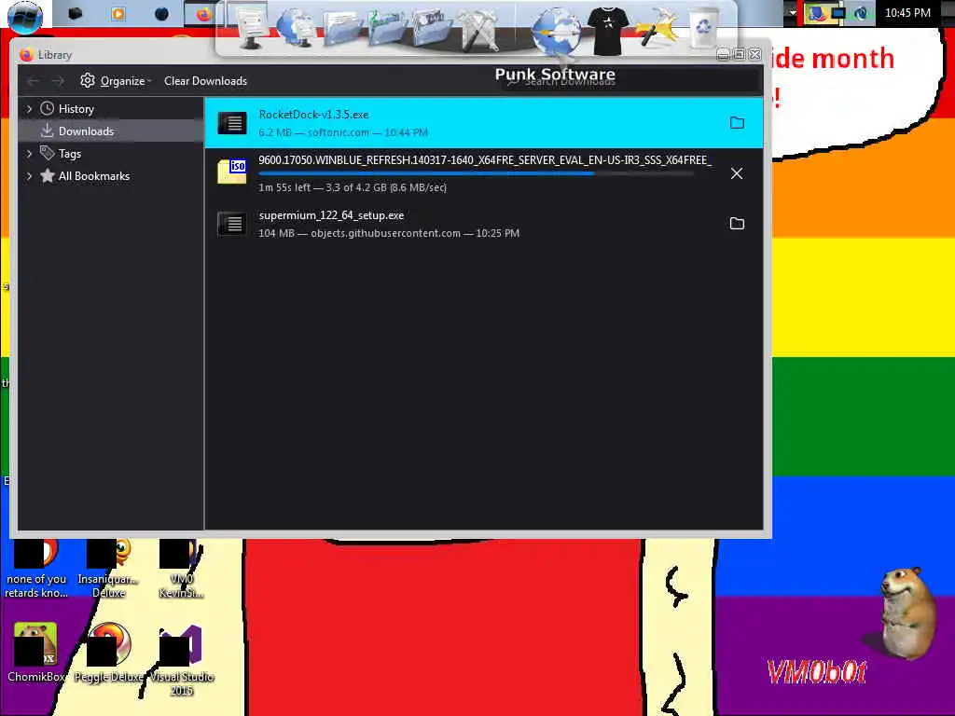This screenshot has width=955, height=716.
Task: Expand the All Bookmarks tree node
Action: coord(29,176)
